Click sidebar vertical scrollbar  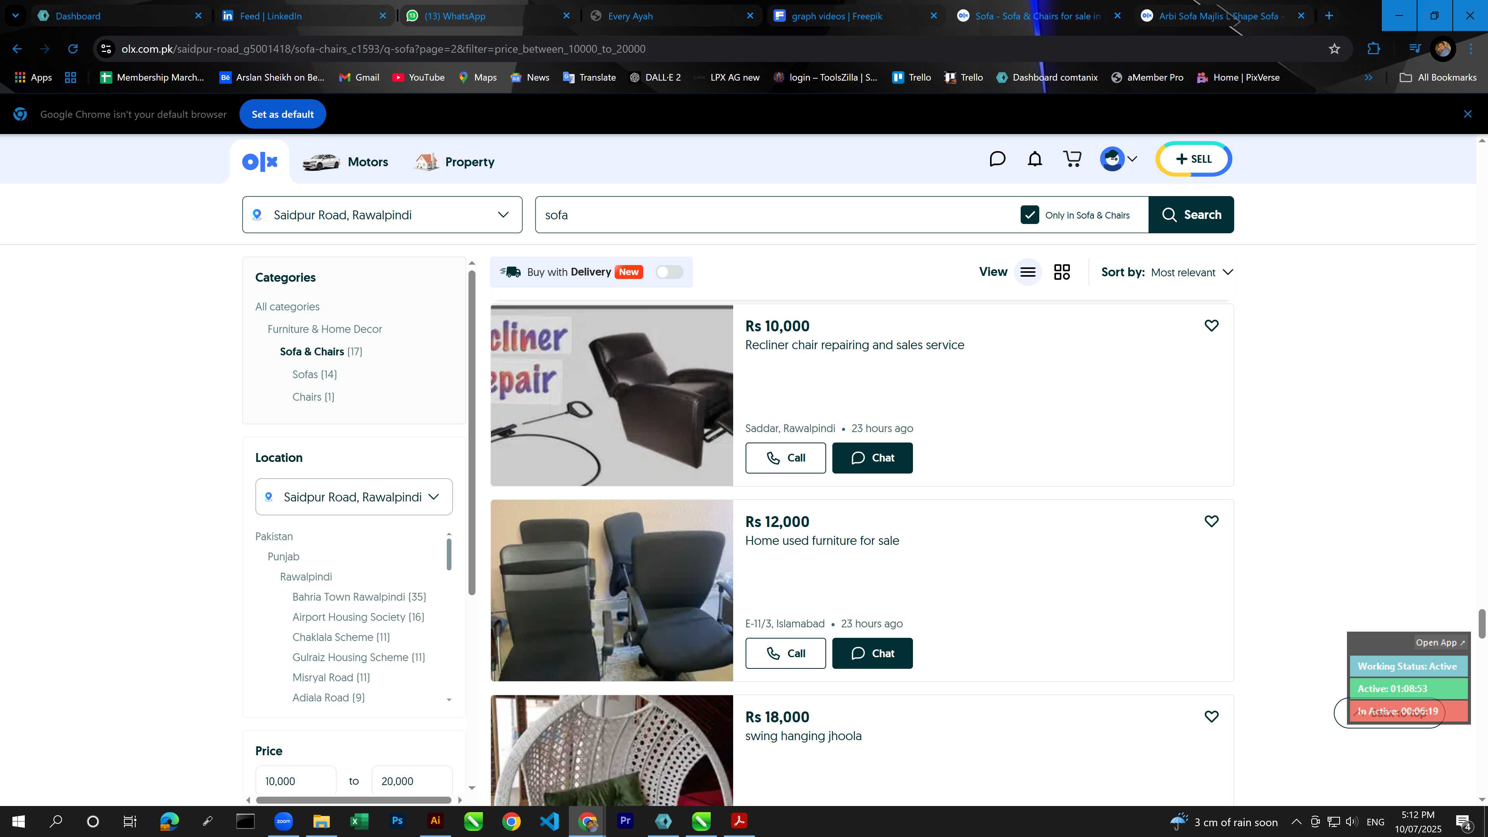pos(472,433)
